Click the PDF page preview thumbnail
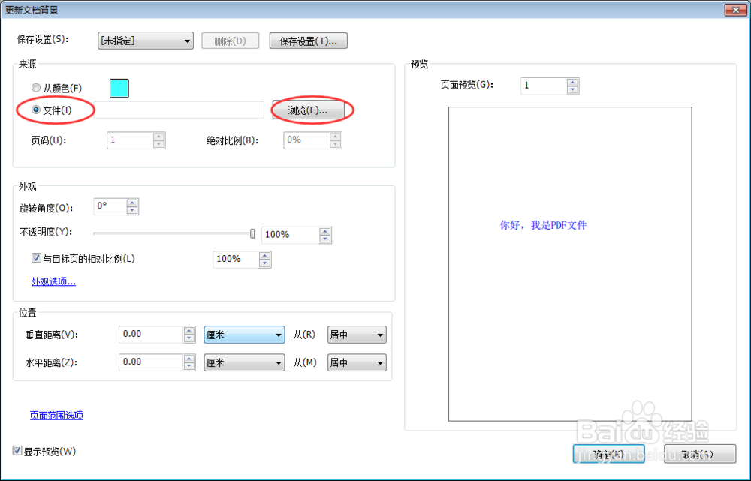 pos(570,263)
